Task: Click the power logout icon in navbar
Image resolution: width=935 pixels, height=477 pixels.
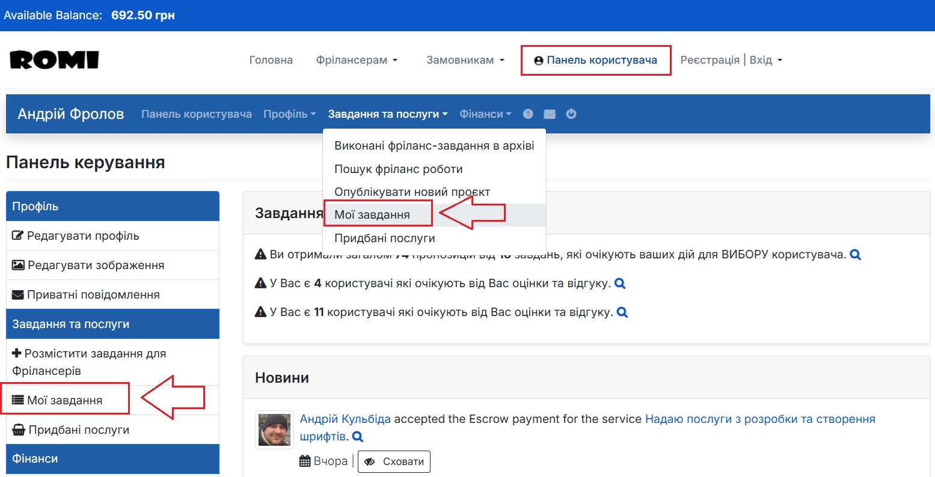Action: (571, 114)
